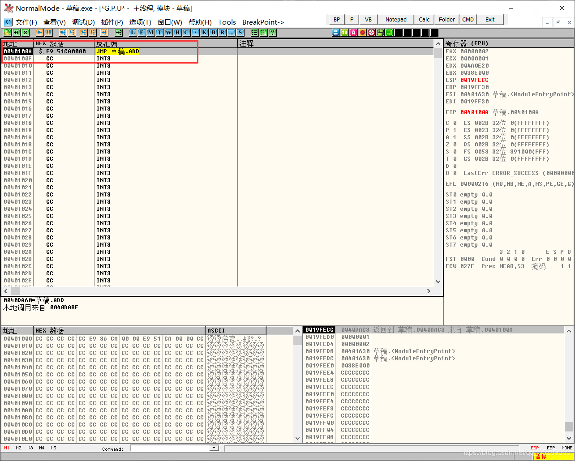
Task: Open the Patches window with the slash icon
Action: coord(195,32)
